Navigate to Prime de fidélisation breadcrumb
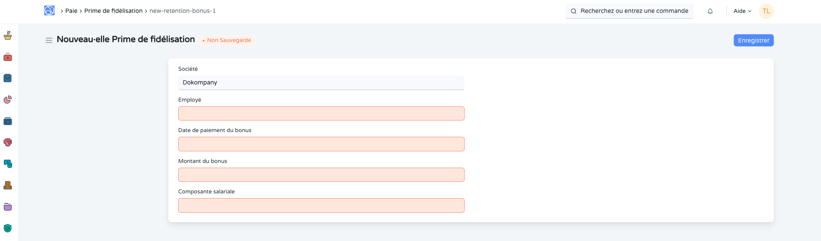This screenshot has height=241, width=821. pyautogui.click(x=113, y=11)
